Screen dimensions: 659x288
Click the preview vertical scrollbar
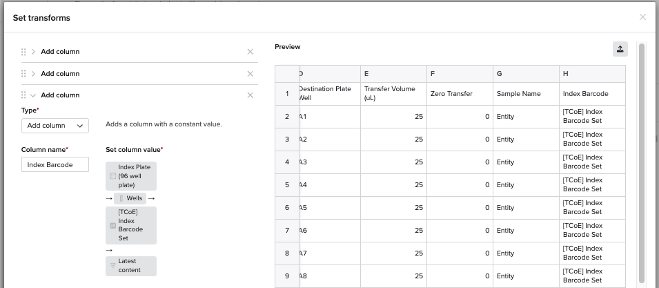pyautogui.click(x=641, y=163)
